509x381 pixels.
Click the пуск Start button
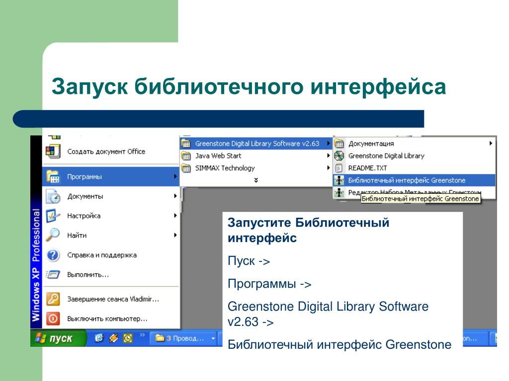58,338
